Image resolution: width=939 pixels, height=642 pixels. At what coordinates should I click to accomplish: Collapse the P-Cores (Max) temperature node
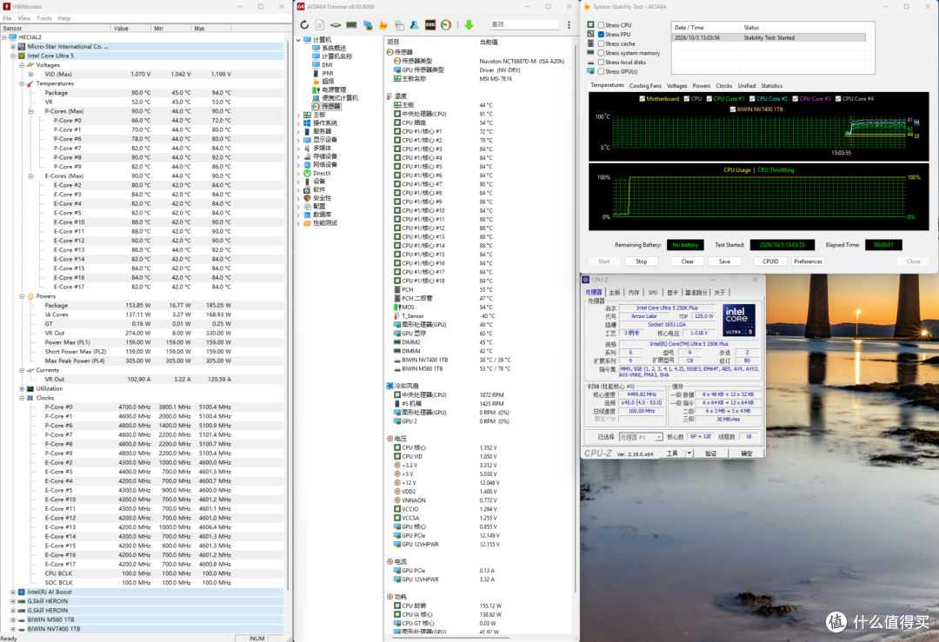(31, 111)
